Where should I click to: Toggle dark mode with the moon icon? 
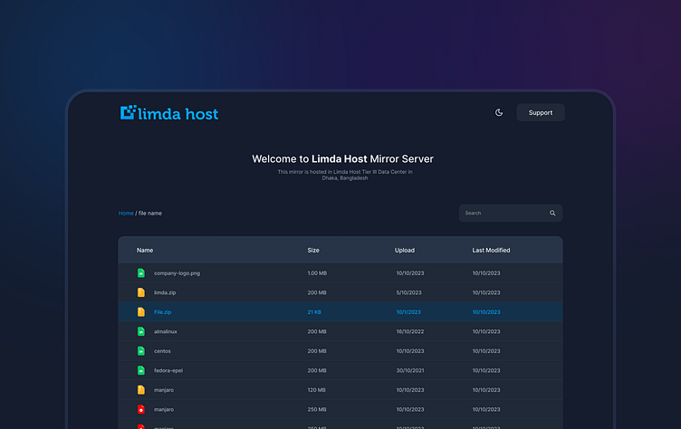pos(499,113)
